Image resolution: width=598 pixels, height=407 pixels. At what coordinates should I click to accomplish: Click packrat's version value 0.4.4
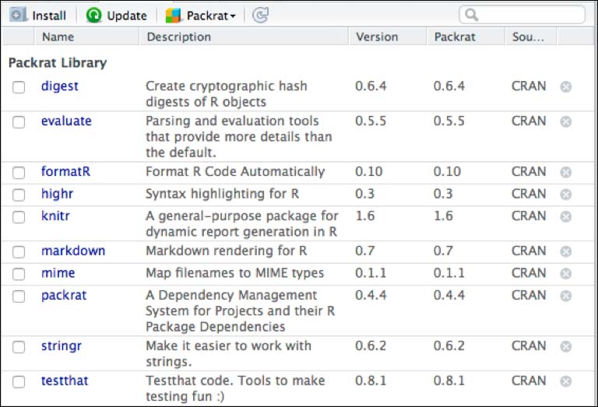click(x=371, y=296)
